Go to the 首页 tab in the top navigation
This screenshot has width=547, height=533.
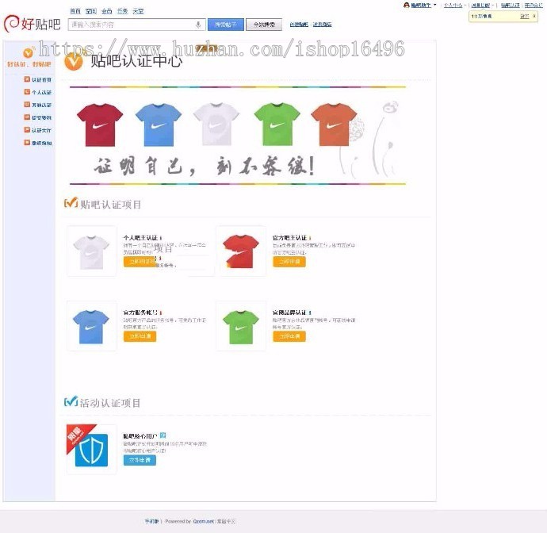coord(75,11)
